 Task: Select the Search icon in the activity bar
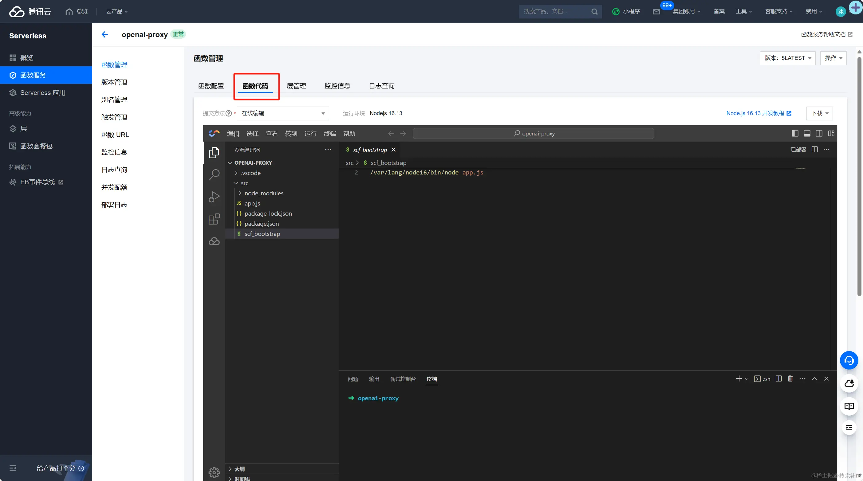tap(214, 174)
